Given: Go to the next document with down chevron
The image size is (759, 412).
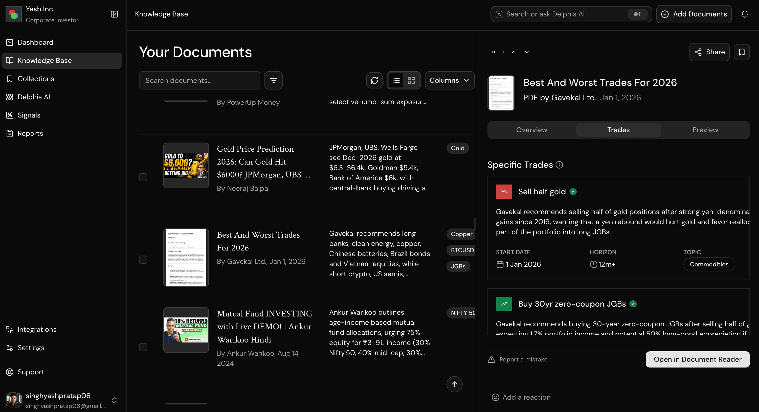Looking at the screenshot, I should click(x=527, y=52).
